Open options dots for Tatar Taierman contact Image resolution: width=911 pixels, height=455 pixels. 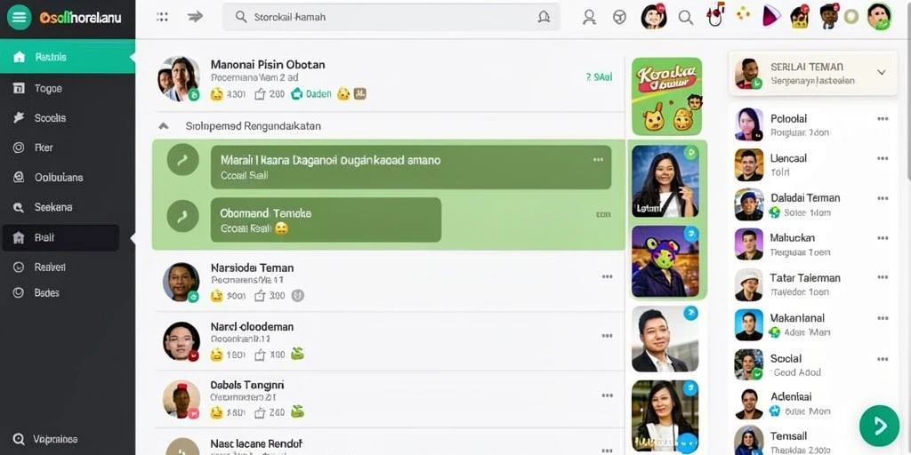point(883,278)
